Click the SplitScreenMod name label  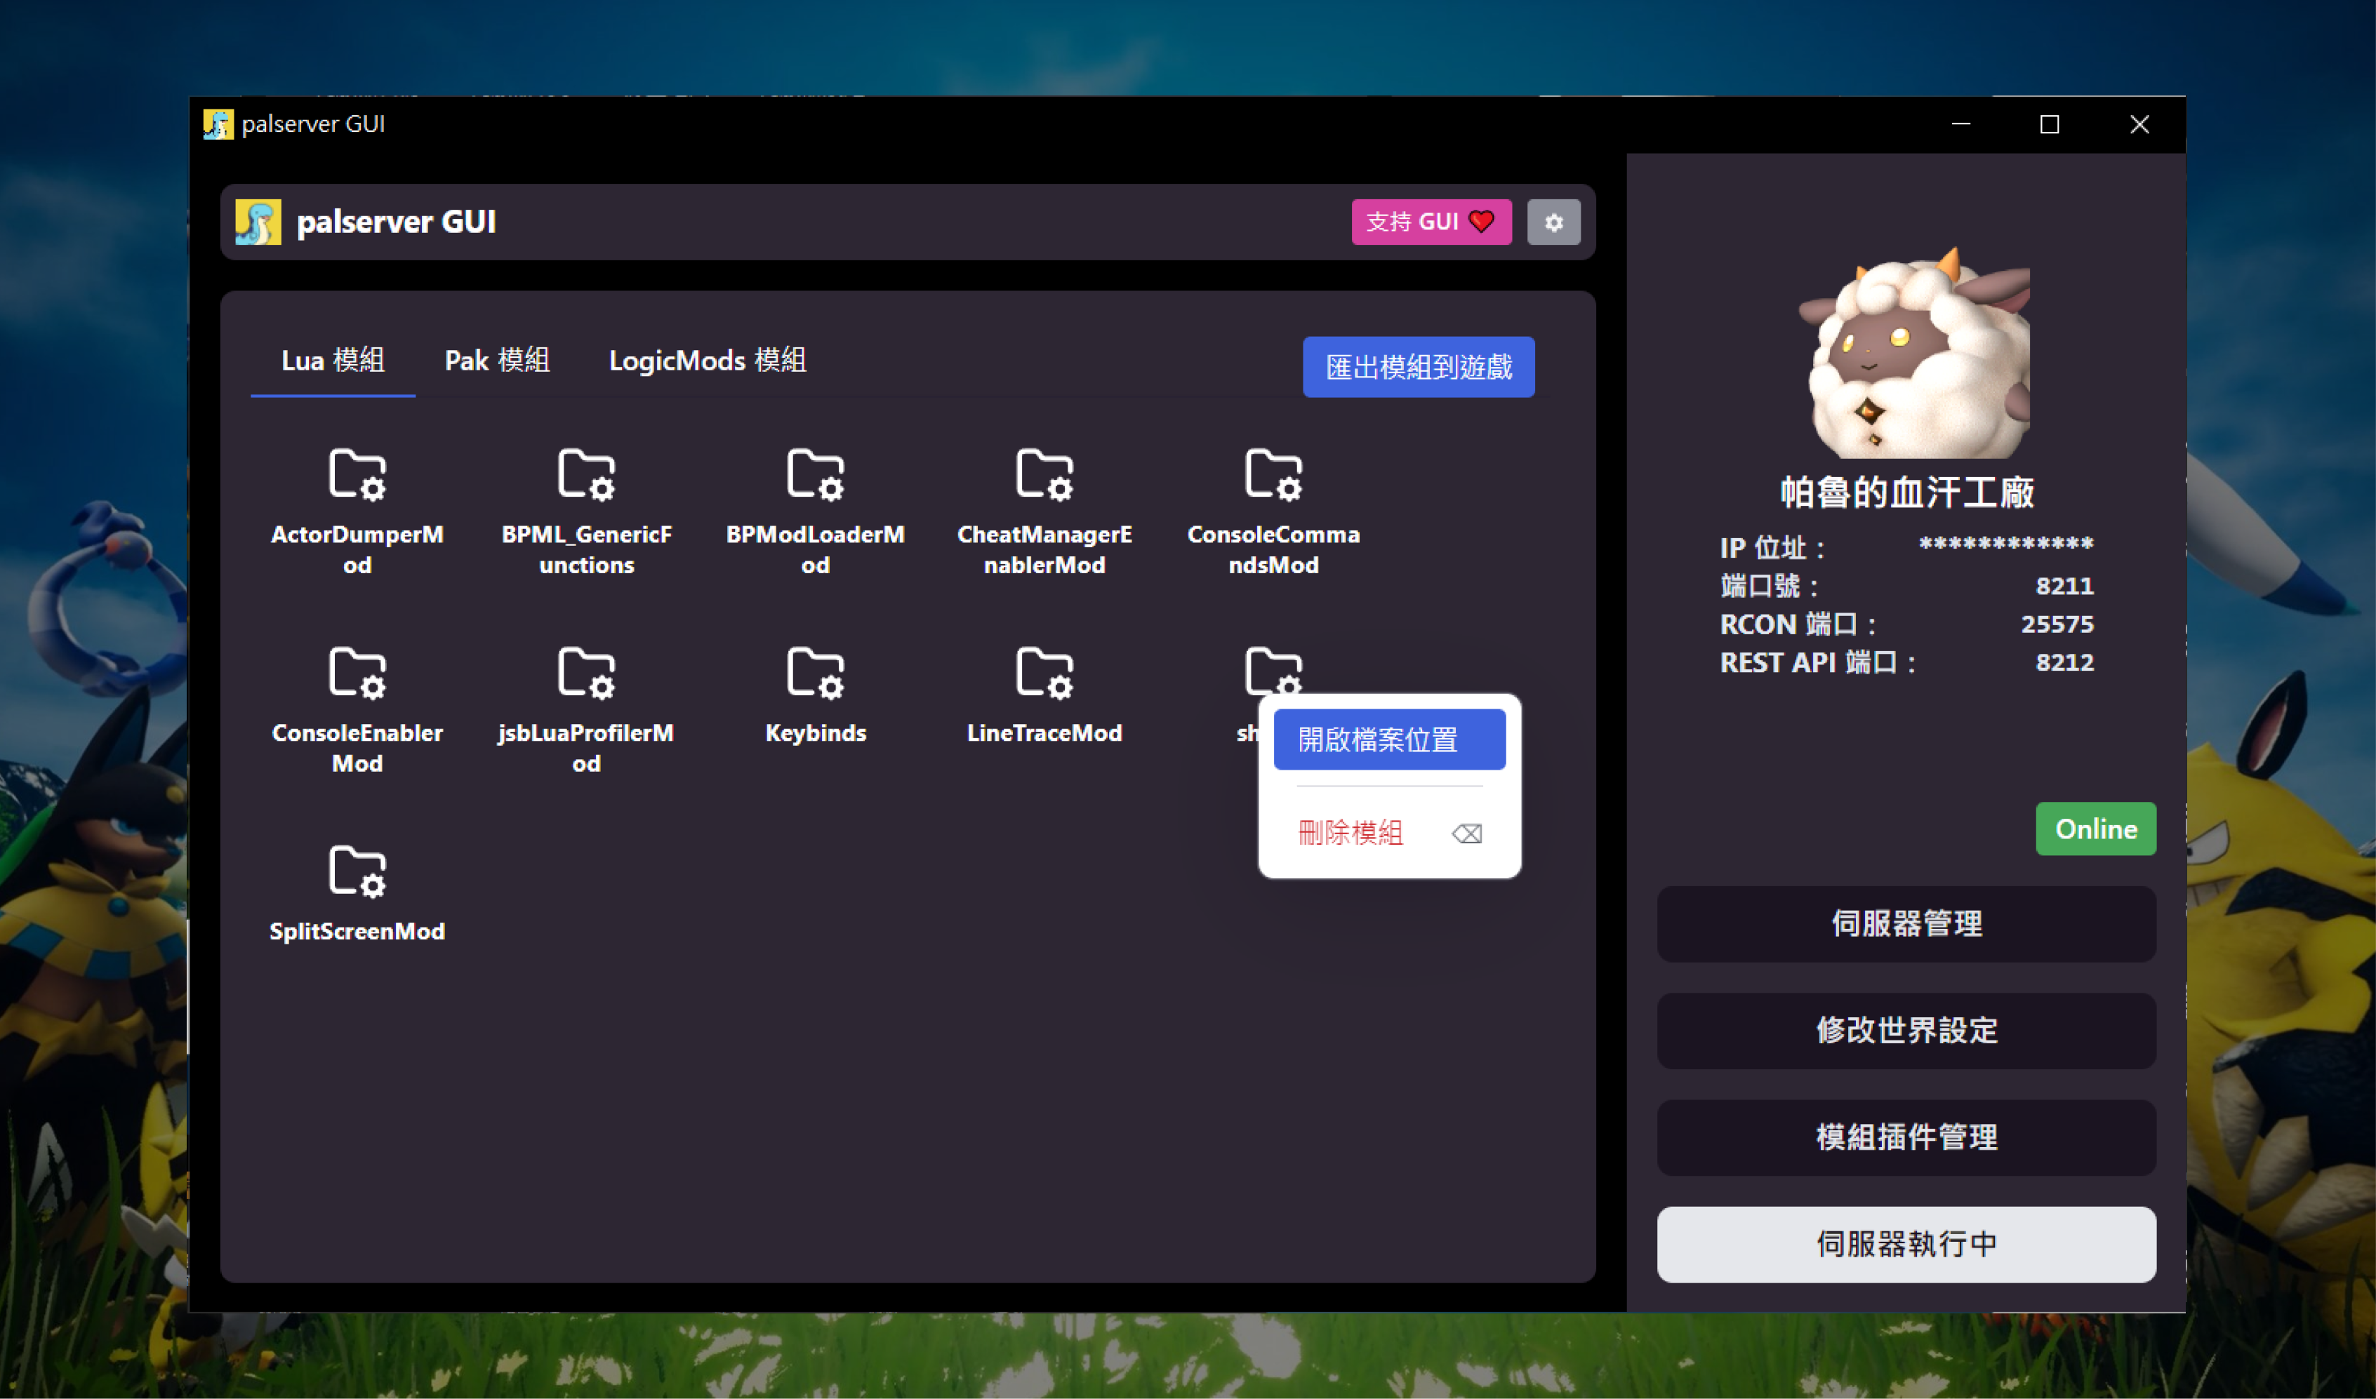(x=357, y=932)
